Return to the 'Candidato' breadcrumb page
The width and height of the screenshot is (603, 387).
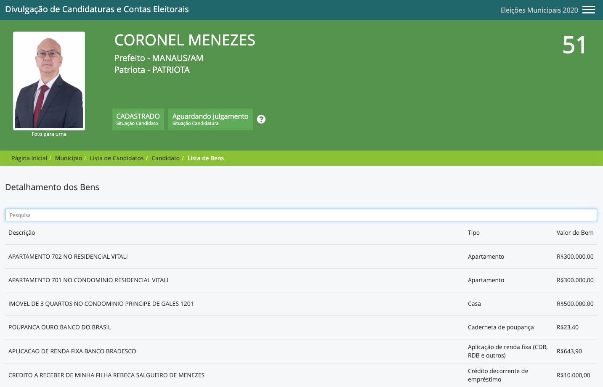point(165,158)
